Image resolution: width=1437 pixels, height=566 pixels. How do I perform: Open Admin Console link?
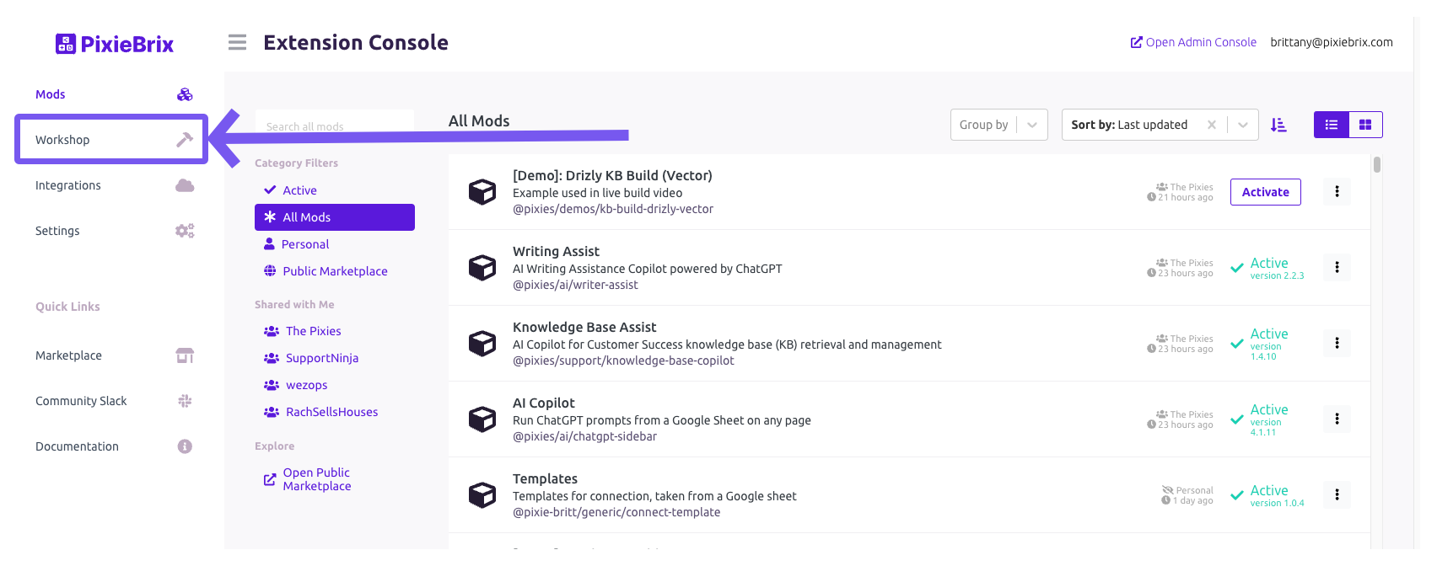pyautogui.click(x=1193, y=42)
